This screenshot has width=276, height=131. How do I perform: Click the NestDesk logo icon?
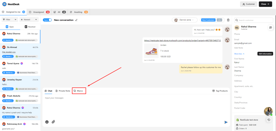point(4,4)
